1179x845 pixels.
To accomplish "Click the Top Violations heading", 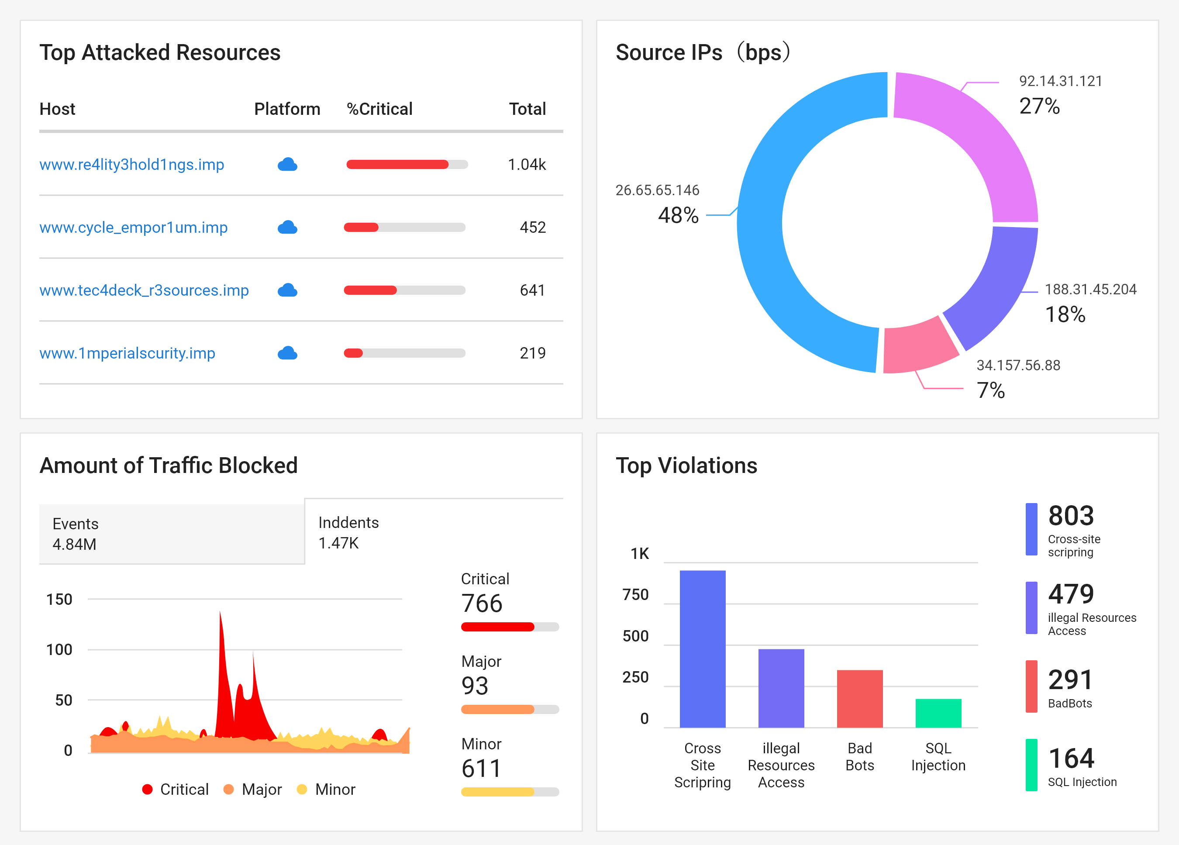I will tap(686, 466).
